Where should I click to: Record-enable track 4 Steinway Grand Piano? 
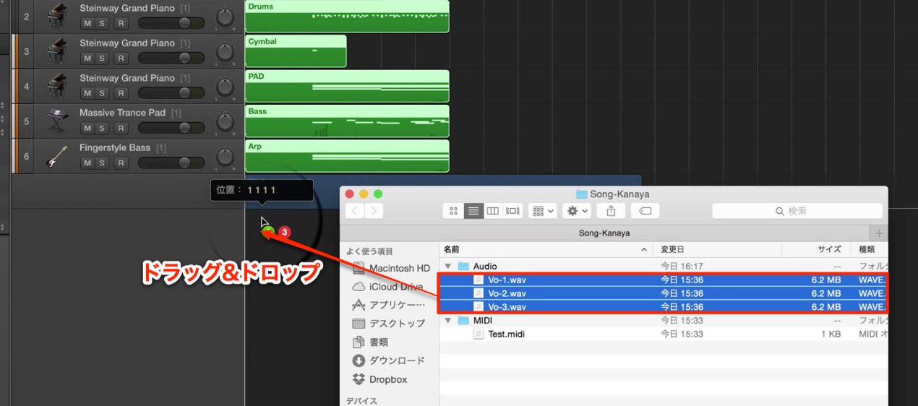(x=121, y=93)
